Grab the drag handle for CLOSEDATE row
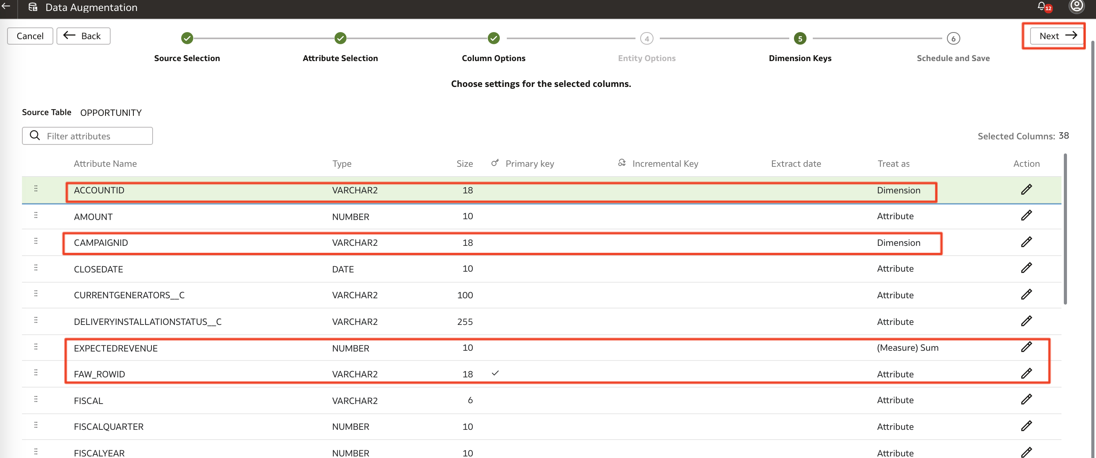The width and height of the screenshot is (1096, 458). 36,268
